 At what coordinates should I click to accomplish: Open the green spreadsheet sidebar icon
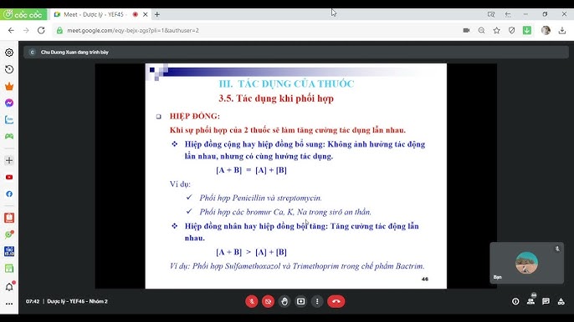9,269
